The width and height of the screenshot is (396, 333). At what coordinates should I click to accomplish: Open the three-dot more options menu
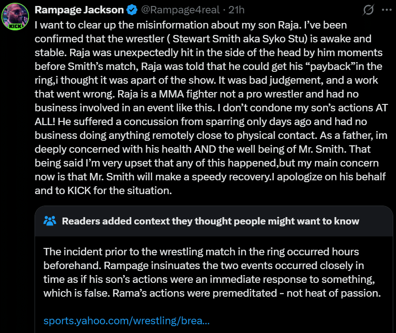[386, 10]
